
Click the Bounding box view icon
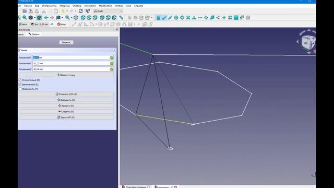pyautogui.click(x=39, y=18)
